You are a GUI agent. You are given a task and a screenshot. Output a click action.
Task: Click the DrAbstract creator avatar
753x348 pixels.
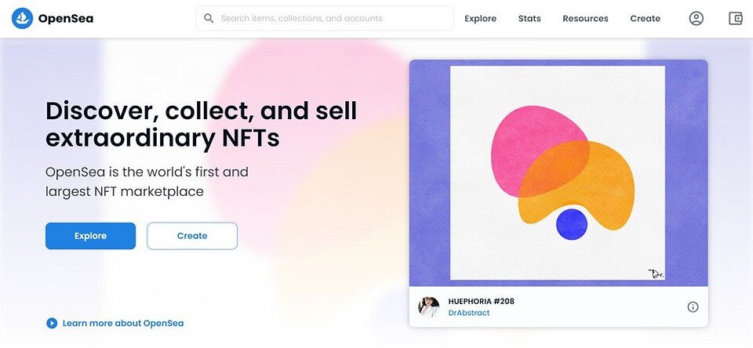[x=429, y=306]
